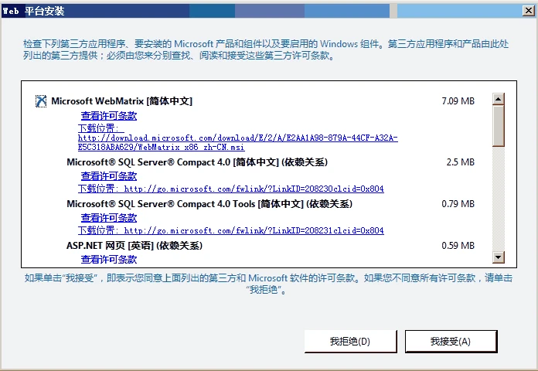Image resolution: width=538 pixels, height=371 pixels.
Task: Click the scrollbar down arrow button
Action: [x=499, y=257]
